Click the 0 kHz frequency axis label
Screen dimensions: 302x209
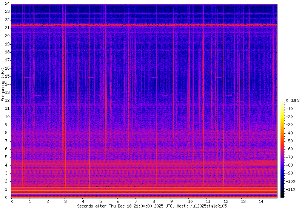pos(9,197)
